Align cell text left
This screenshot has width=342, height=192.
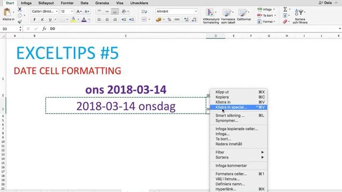point(99,20)
